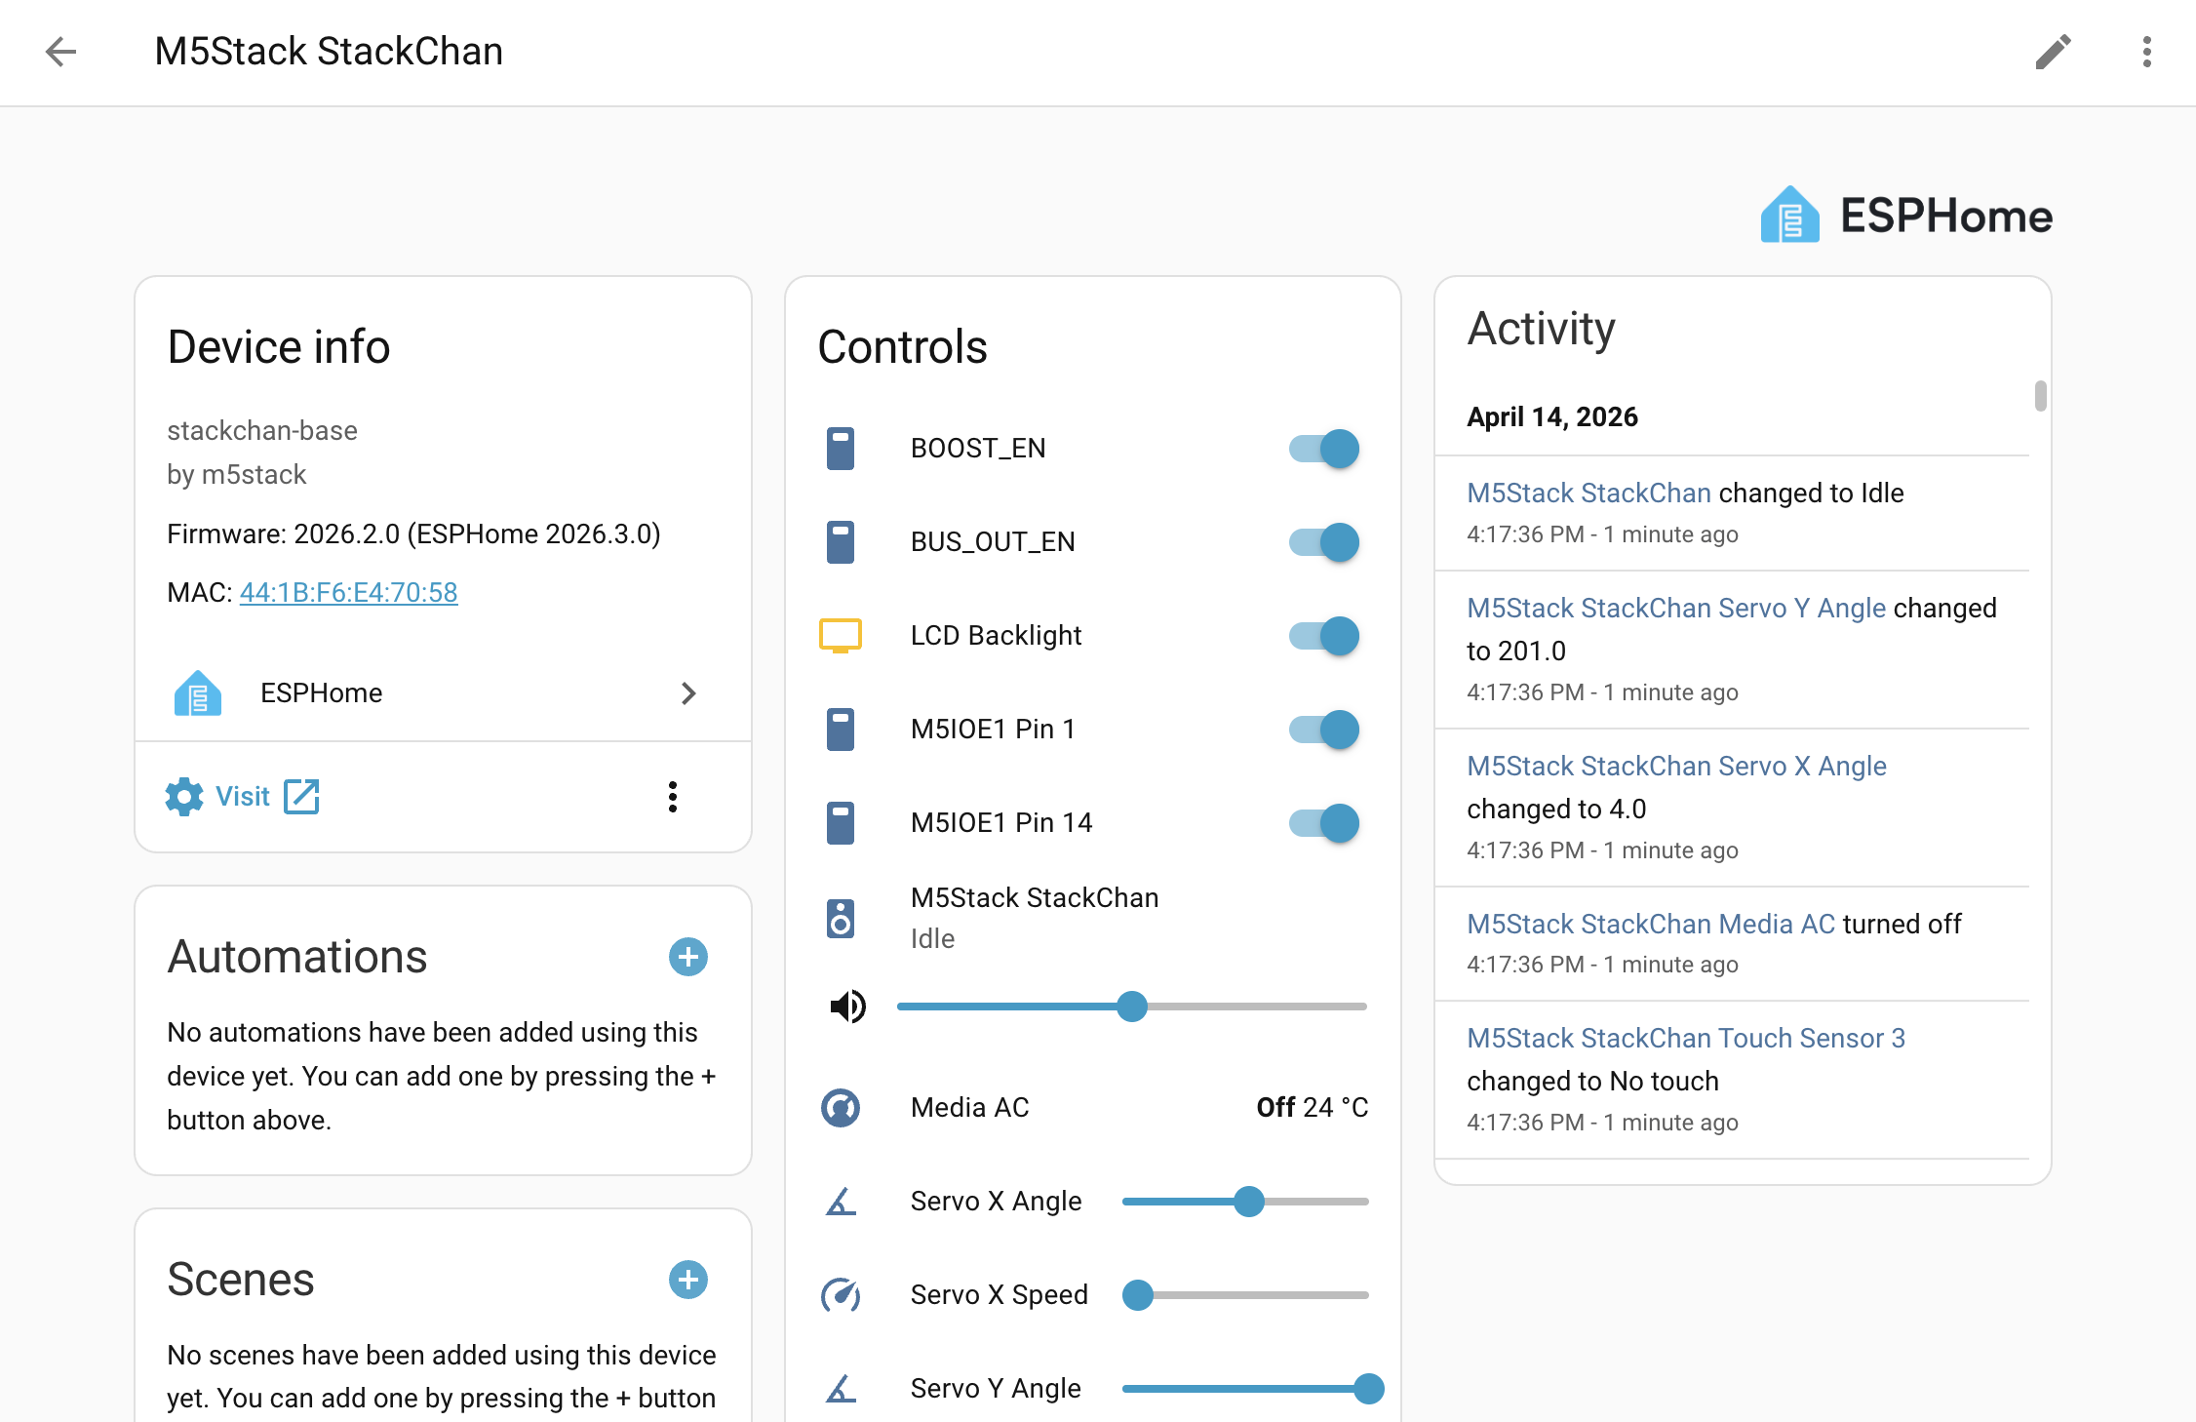Toggle the M5IOE1 Pin 14 switch
The image size is (2196, 1422).
[x=1323, y=823]
